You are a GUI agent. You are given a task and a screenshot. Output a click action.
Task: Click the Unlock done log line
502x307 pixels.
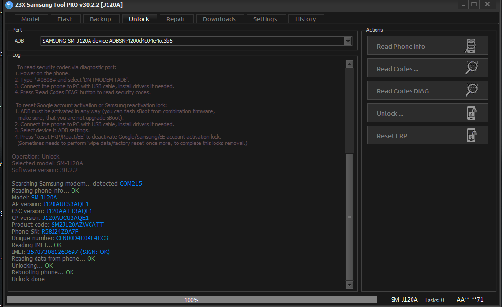click(x=28, y=279)
